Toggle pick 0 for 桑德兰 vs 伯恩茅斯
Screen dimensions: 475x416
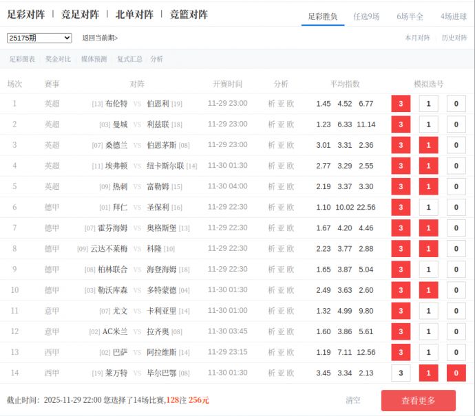click(x=456, y=145)
